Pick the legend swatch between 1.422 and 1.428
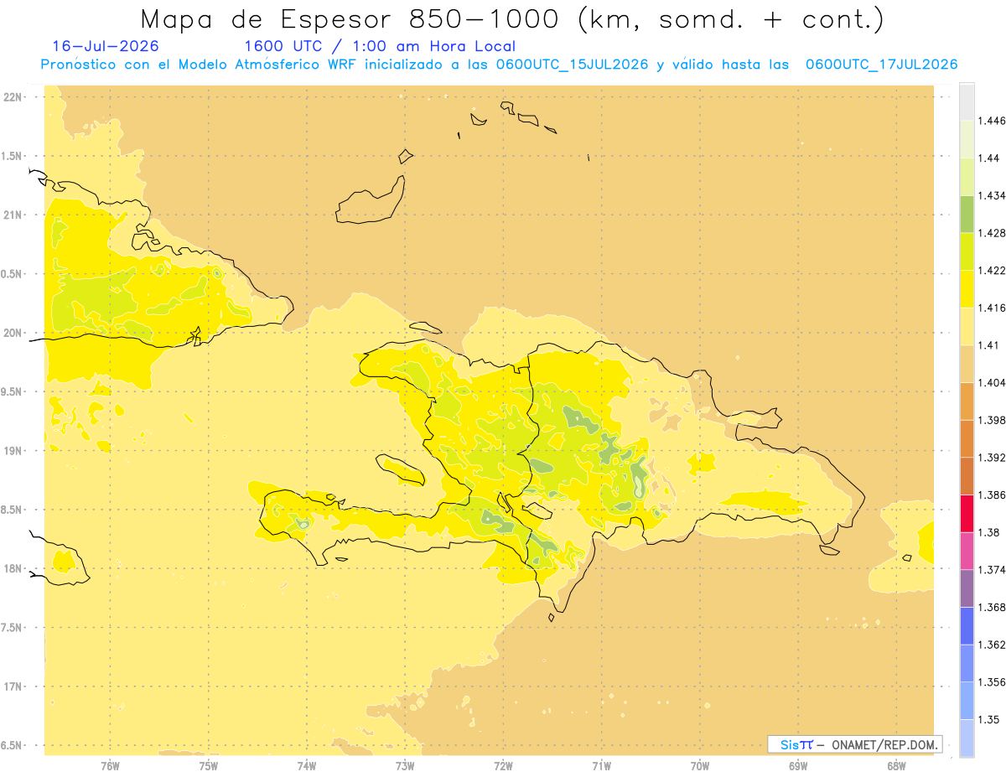Viewport: 1006px width, 777px height. click(x=967, y=251)
